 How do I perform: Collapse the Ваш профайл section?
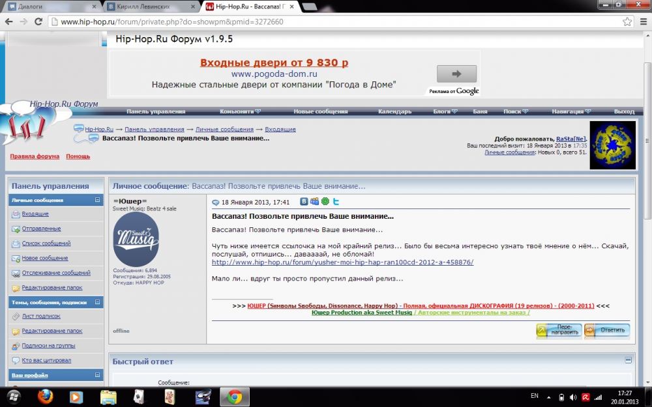click(x=97, y=375)
